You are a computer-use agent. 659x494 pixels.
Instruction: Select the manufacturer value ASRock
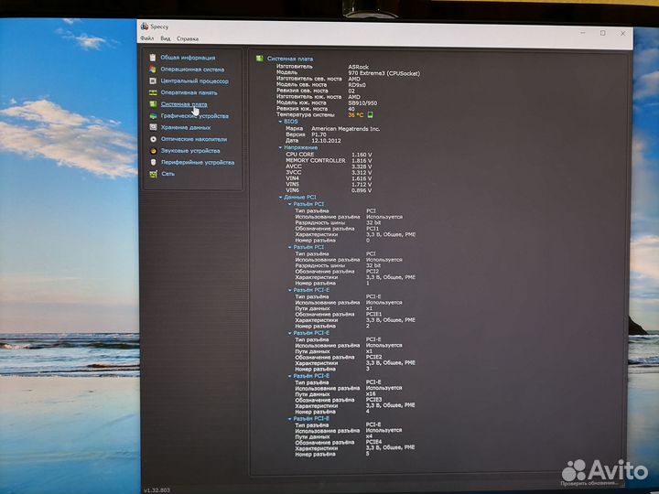[358, 67]
